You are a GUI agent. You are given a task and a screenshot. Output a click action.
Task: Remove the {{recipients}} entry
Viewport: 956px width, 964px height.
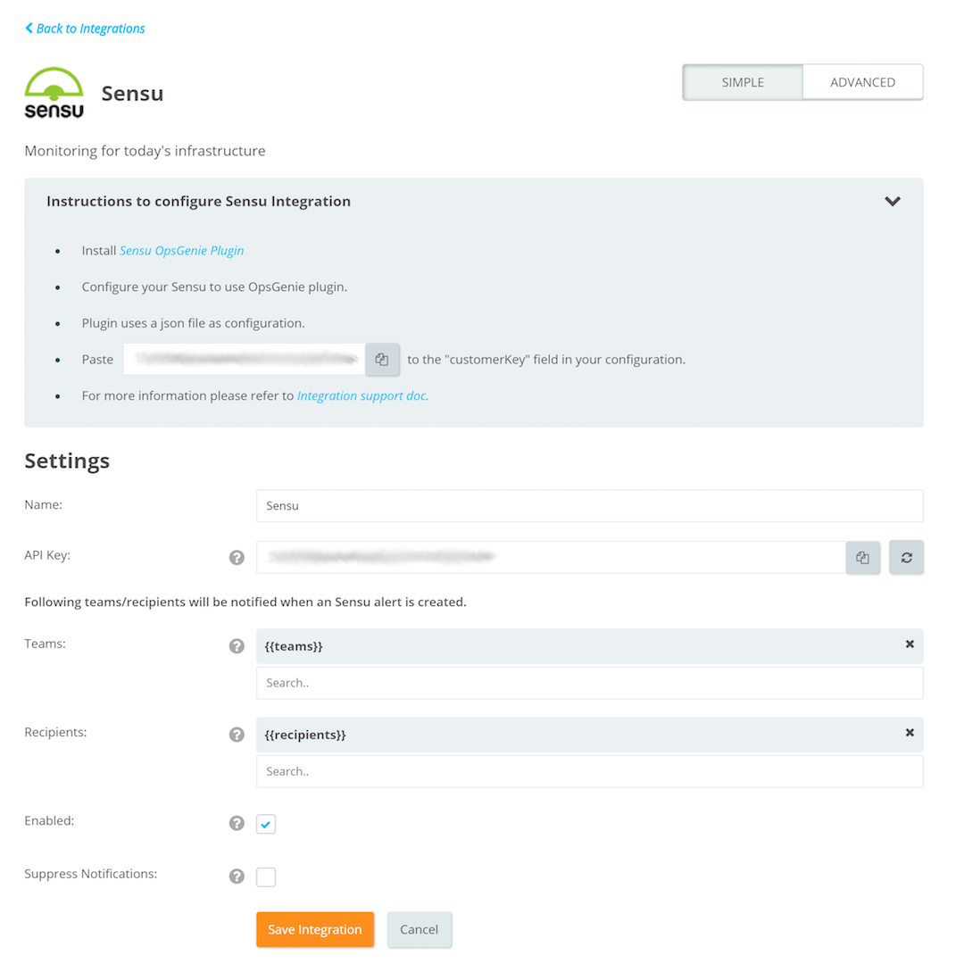(x=910, y=732)
